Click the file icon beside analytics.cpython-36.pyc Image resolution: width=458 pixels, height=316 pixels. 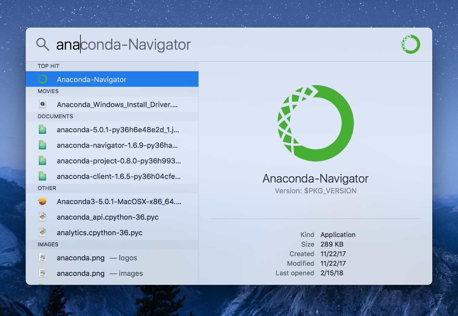coord(42,232)
